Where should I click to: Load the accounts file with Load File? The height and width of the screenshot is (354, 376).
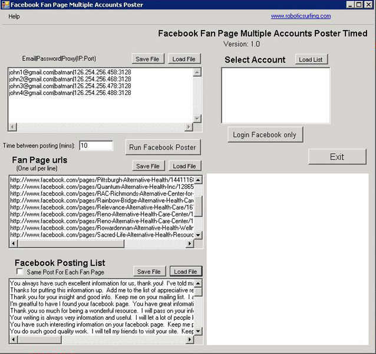184,59
